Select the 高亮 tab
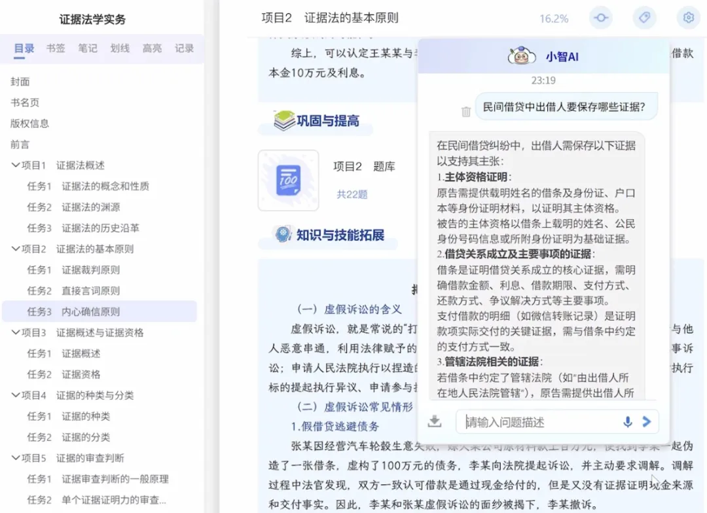 click(x=152, y=48)
